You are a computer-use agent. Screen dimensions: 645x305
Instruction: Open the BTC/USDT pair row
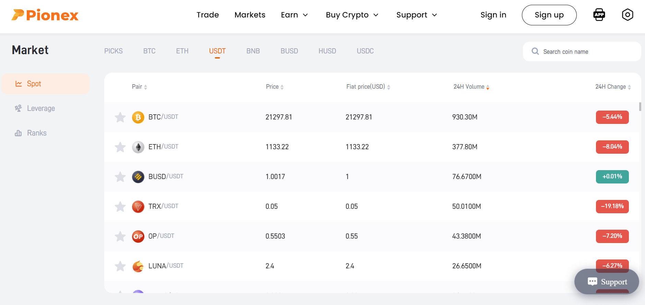[372, 117]
